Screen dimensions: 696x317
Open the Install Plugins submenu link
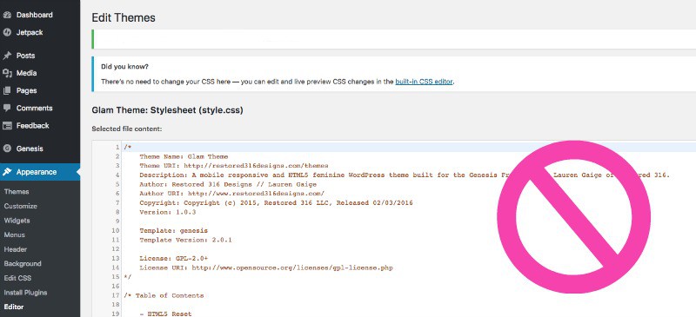(25, 293)
